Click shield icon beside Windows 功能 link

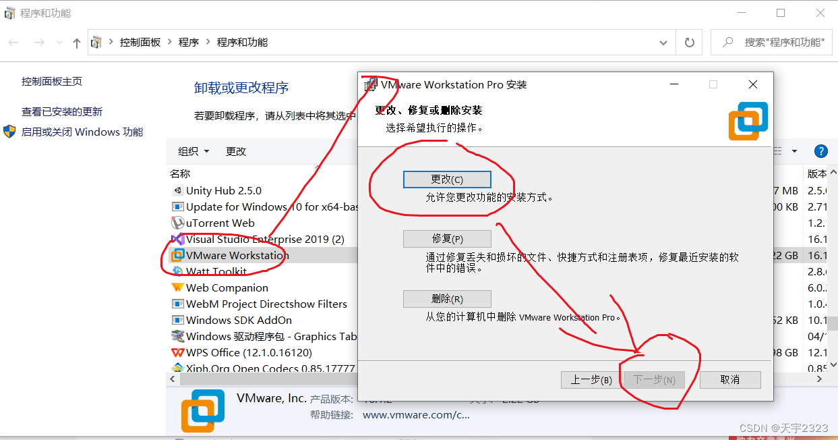pos(10,131)
